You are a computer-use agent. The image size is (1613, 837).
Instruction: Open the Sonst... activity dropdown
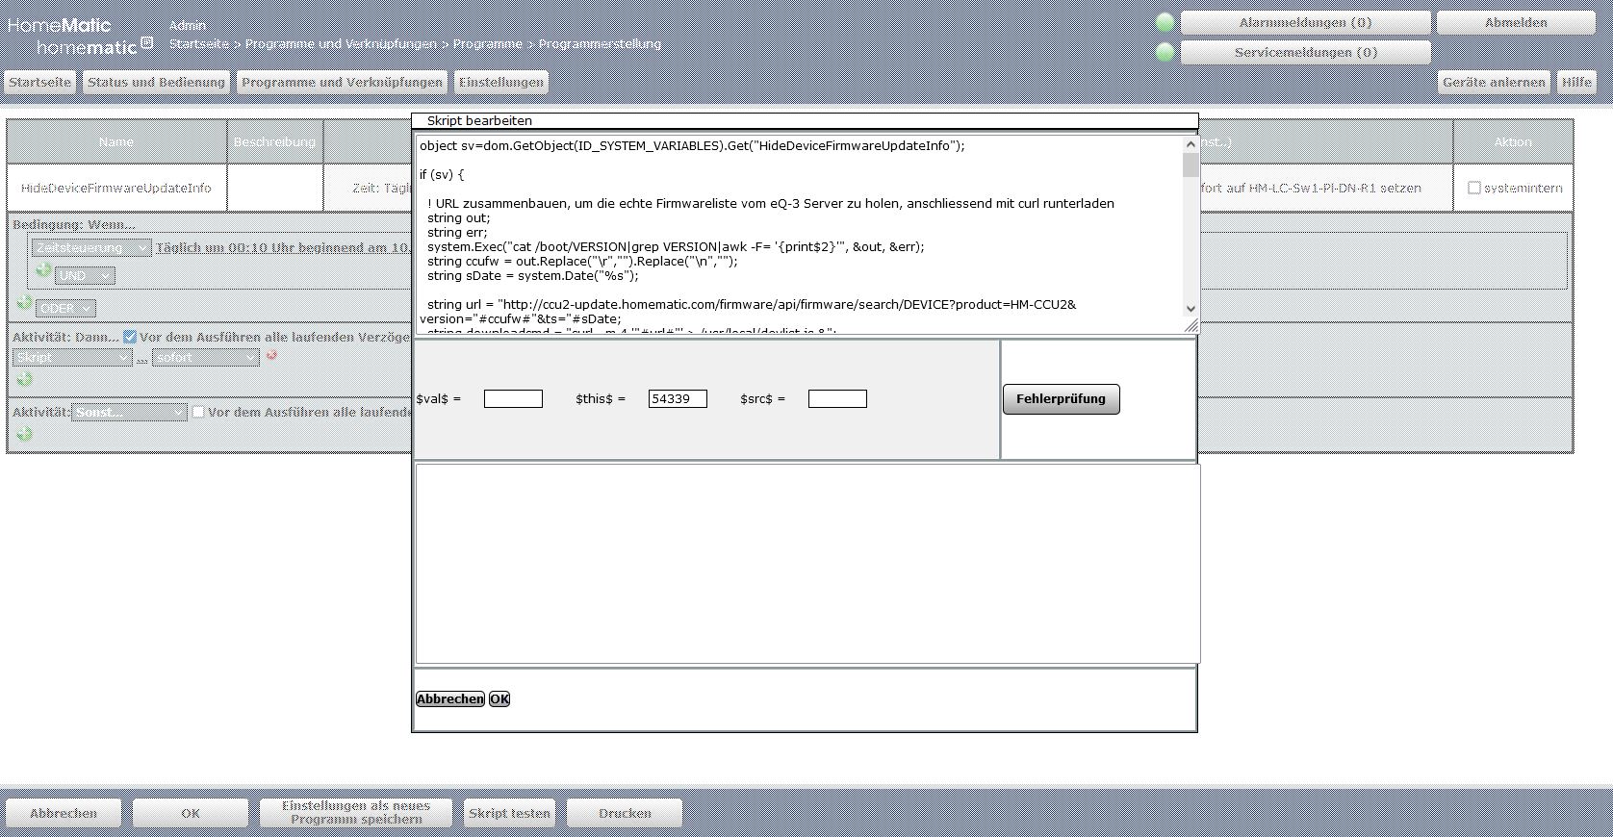click(129, 413)
